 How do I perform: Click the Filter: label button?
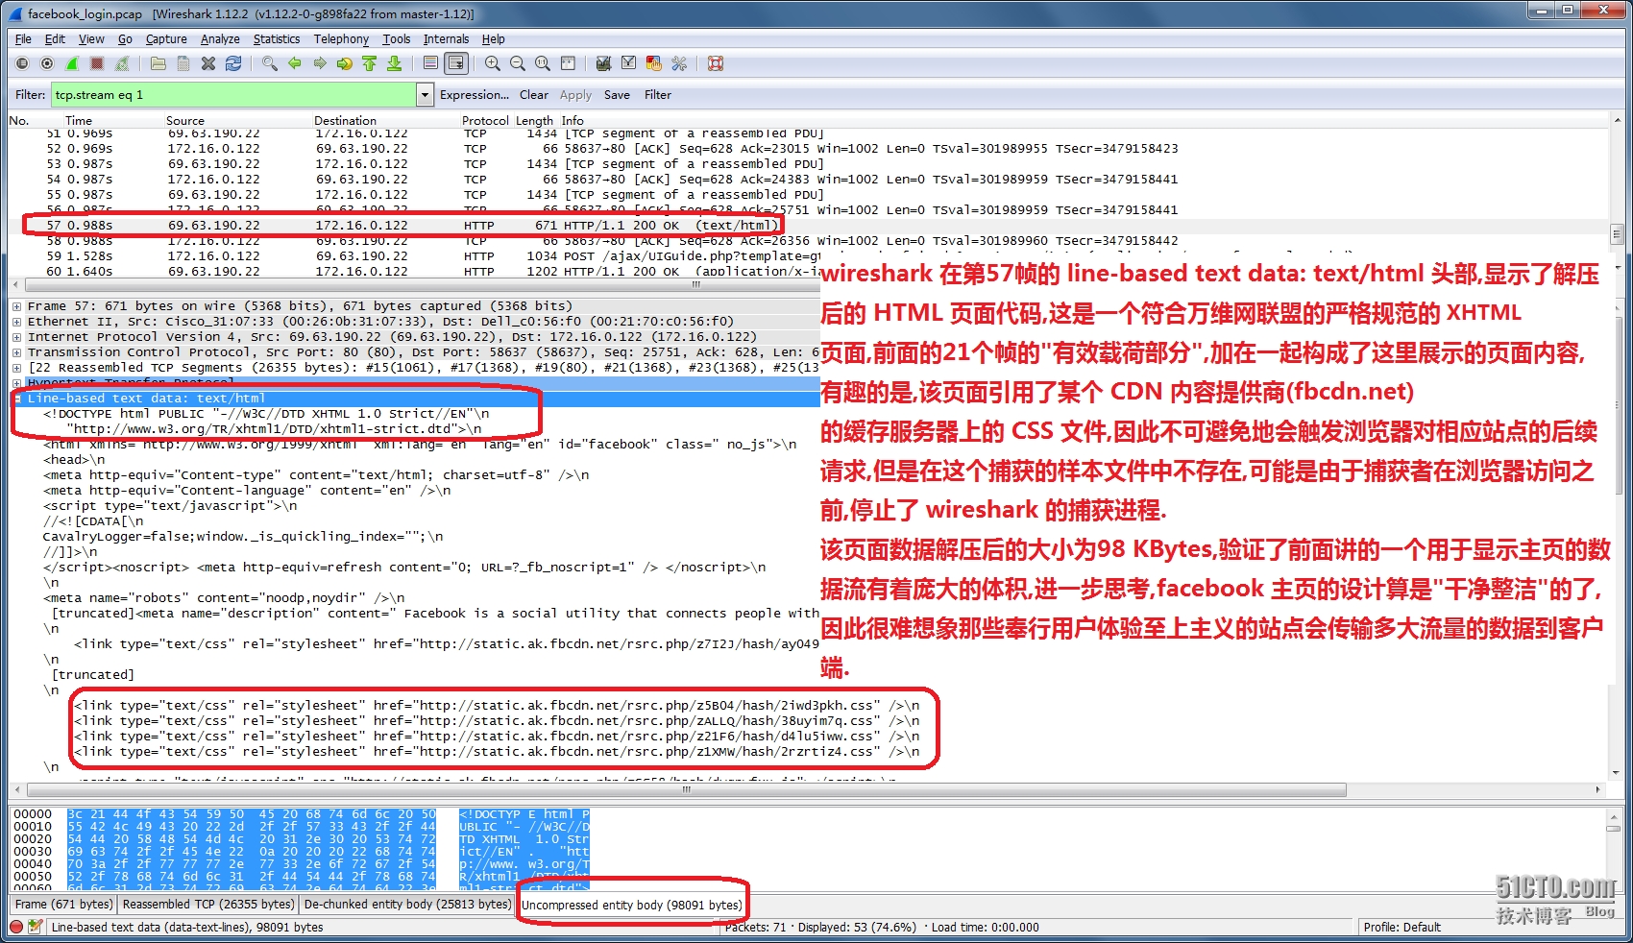(x=31, y=95)
